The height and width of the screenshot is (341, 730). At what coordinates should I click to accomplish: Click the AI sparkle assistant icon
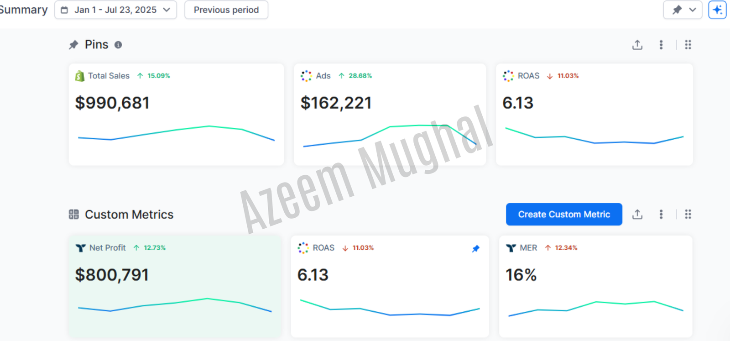tap(717, 10)
